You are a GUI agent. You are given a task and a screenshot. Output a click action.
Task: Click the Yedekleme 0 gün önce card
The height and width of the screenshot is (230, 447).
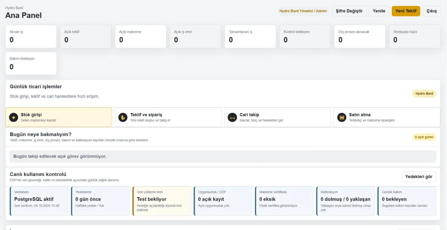100,201
